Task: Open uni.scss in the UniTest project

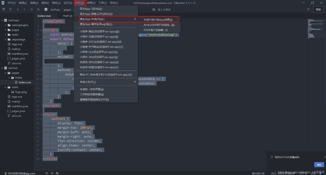Action: (x=17, y=116)
